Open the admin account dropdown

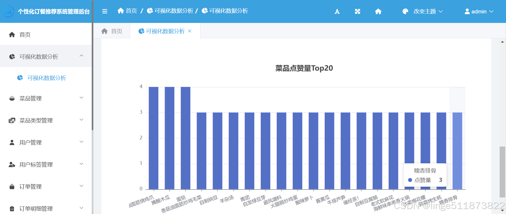pyautogui.click(x=479, y=11)
